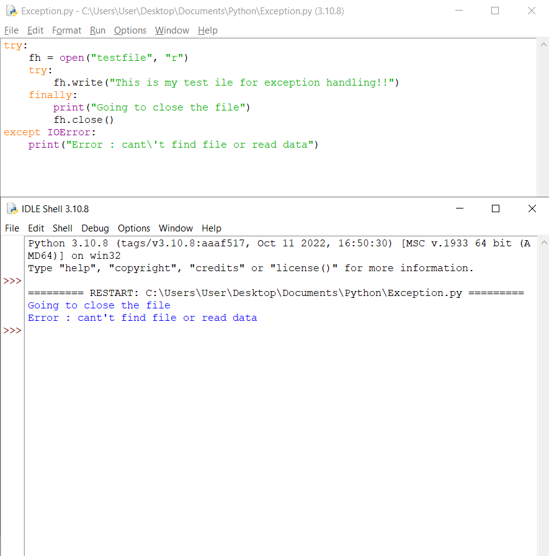
Task: Open the Edit menu in IDLE Shell
Action: tap(35, 228)
